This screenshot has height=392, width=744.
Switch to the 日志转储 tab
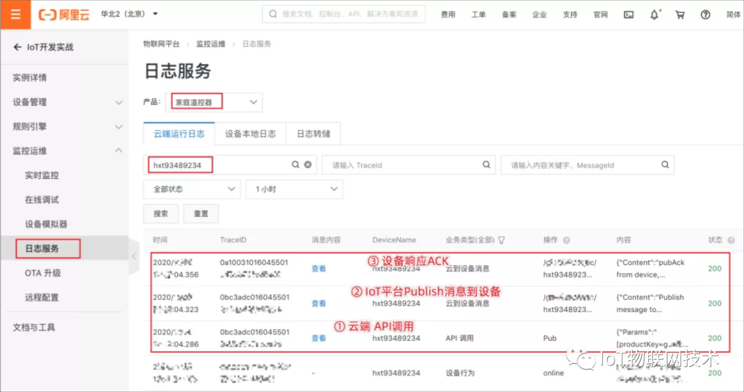[x=313, y=134]
